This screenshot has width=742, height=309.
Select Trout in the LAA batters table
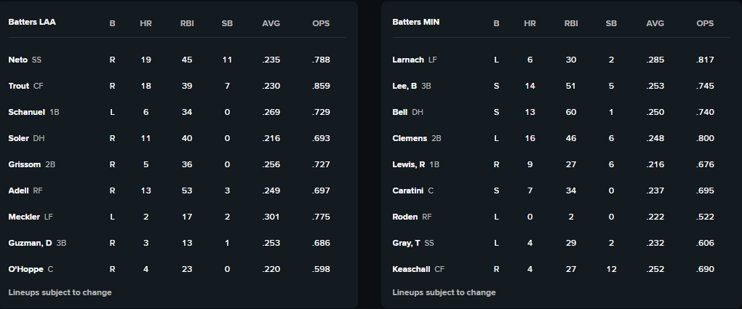20,86
